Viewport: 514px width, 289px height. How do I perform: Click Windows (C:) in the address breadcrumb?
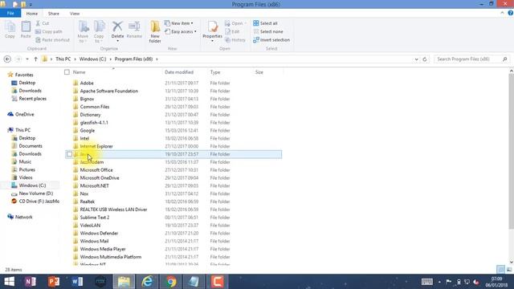tap(93, 59)
